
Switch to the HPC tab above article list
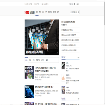pyautogui.click(x=34, y=60)
